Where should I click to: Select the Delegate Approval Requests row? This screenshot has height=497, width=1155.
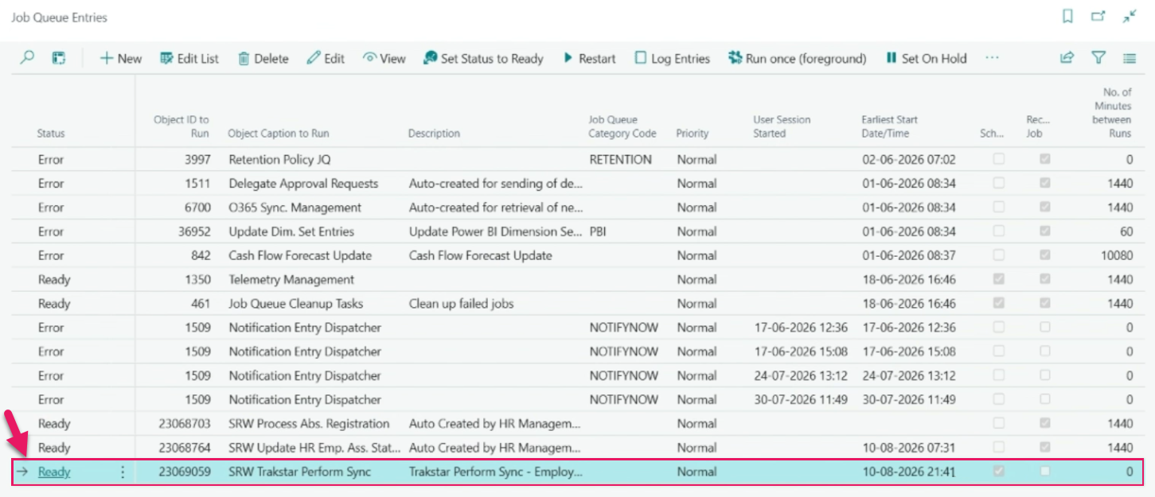pyautogui.click(x=577, y=184)
